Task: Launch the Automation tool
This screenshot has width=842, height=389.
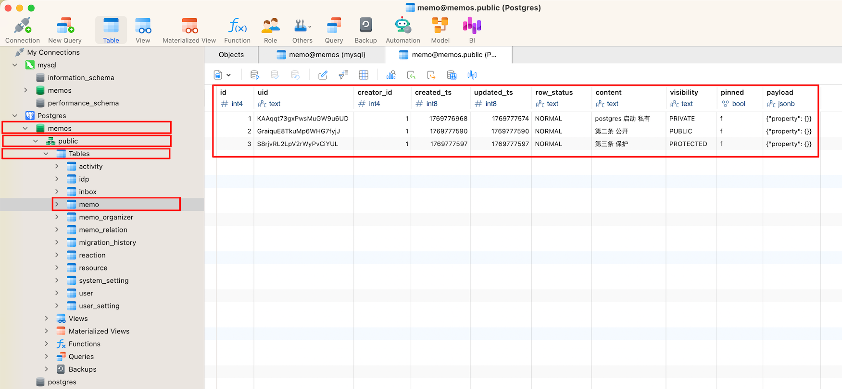Action: click(x=402, y=30)
